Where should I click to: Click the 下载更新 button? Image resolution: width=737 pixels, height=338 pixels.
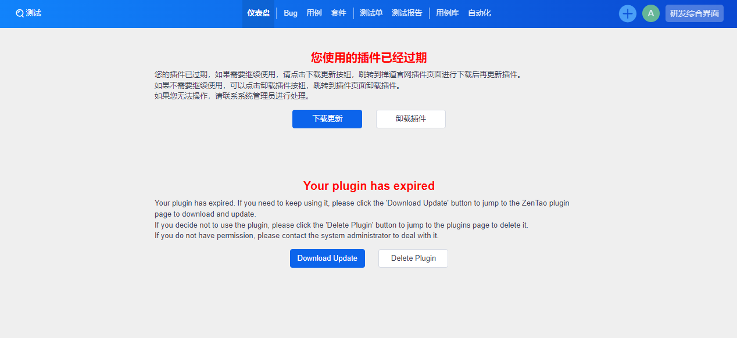(327, 119)
